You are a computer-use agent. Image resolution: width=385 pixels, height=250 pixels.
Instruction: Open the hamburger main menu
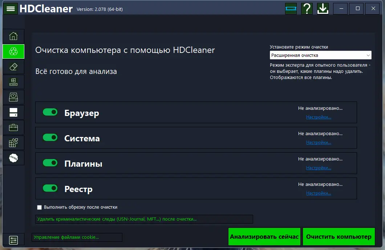10,9
